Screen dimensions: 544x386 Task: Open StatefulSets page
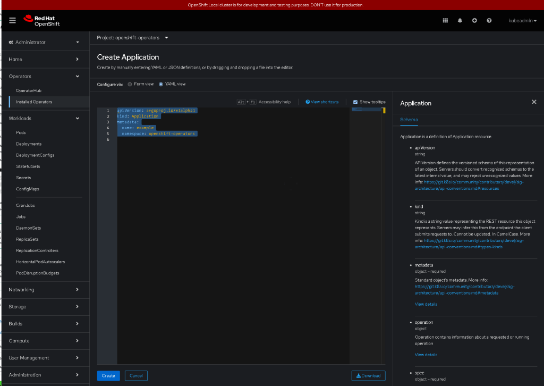point(28,166)
